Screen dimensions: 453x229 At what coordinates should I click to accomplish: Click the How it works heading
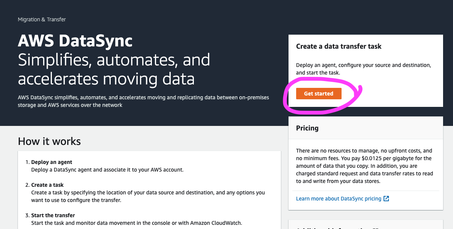click(49, 142)
